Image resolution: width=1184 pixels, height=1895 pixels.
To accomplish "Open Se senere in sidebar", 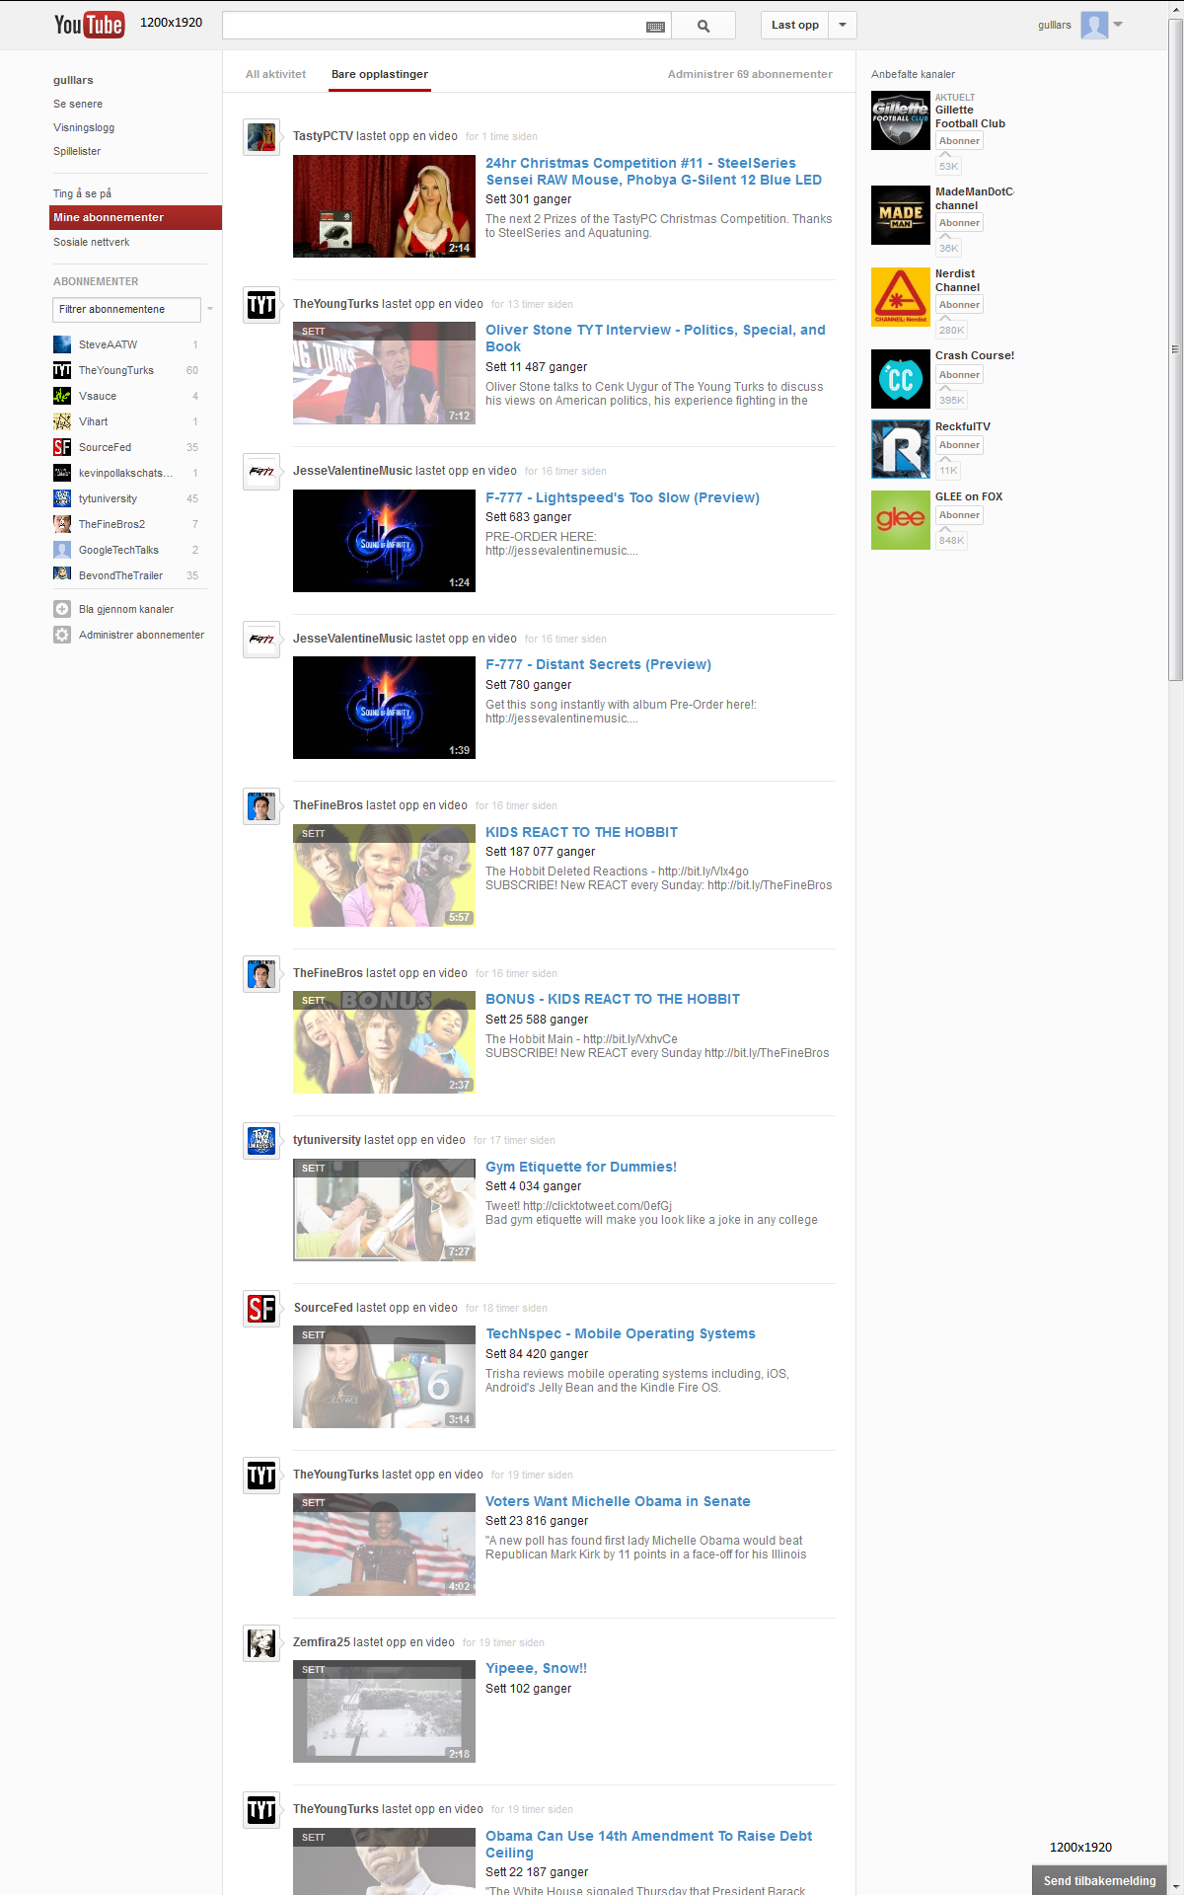I will coord(78,104).
